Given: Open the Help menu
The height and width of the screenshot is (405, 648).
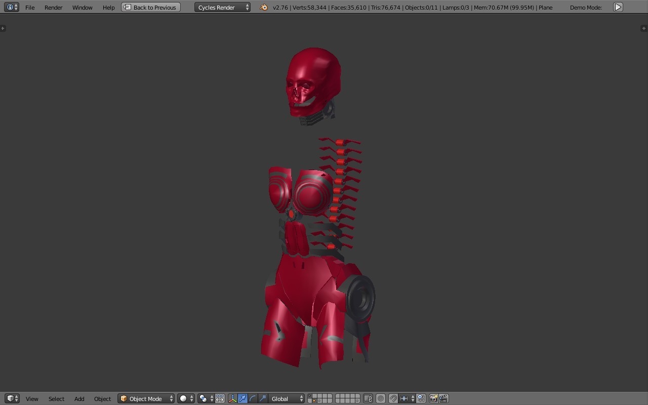Looking at the screenshot, I should pos(108,7).
